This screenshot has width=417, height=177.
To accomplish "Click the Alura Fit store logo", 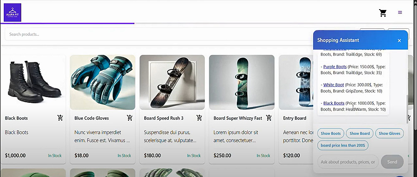I will point(13,12).
